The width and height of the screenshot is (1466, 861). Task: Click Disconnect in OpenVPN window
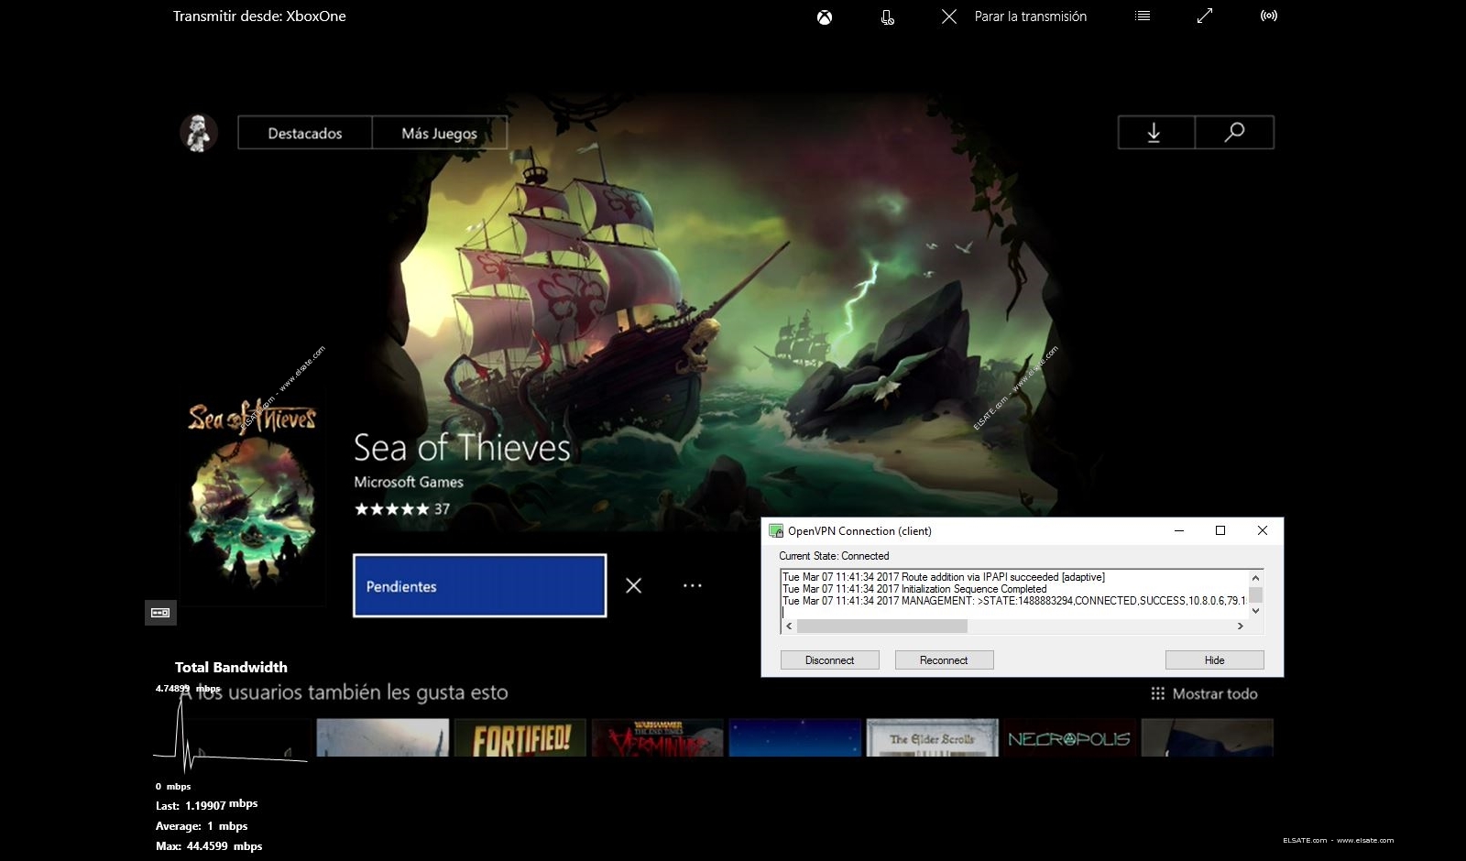830,660
